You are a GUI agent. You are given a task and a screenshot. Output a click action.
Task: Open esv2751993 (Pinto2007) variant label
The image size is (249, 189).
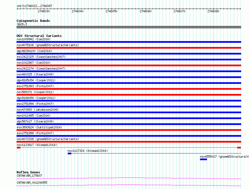click(35, 86)
